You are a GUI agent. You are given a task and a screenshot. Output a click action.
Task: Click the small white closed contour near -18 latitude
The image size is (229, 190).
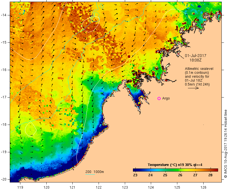coord(31,129)
